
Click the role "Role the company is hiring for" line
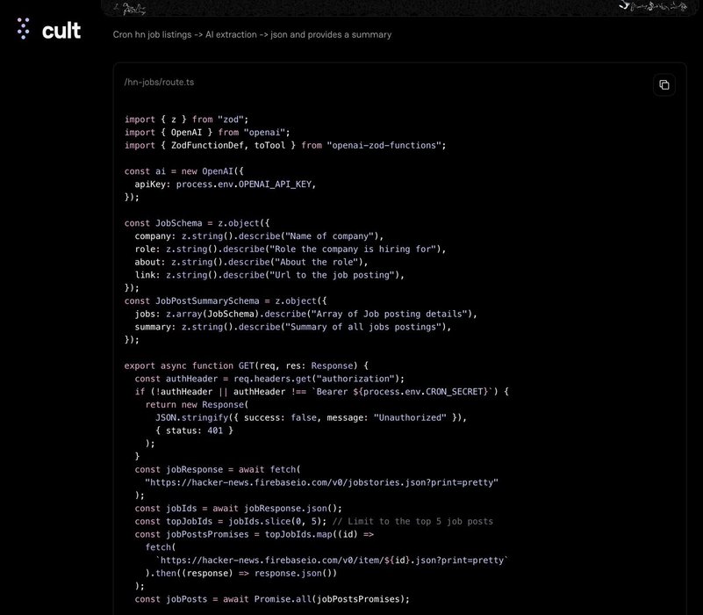pos(291,250)
